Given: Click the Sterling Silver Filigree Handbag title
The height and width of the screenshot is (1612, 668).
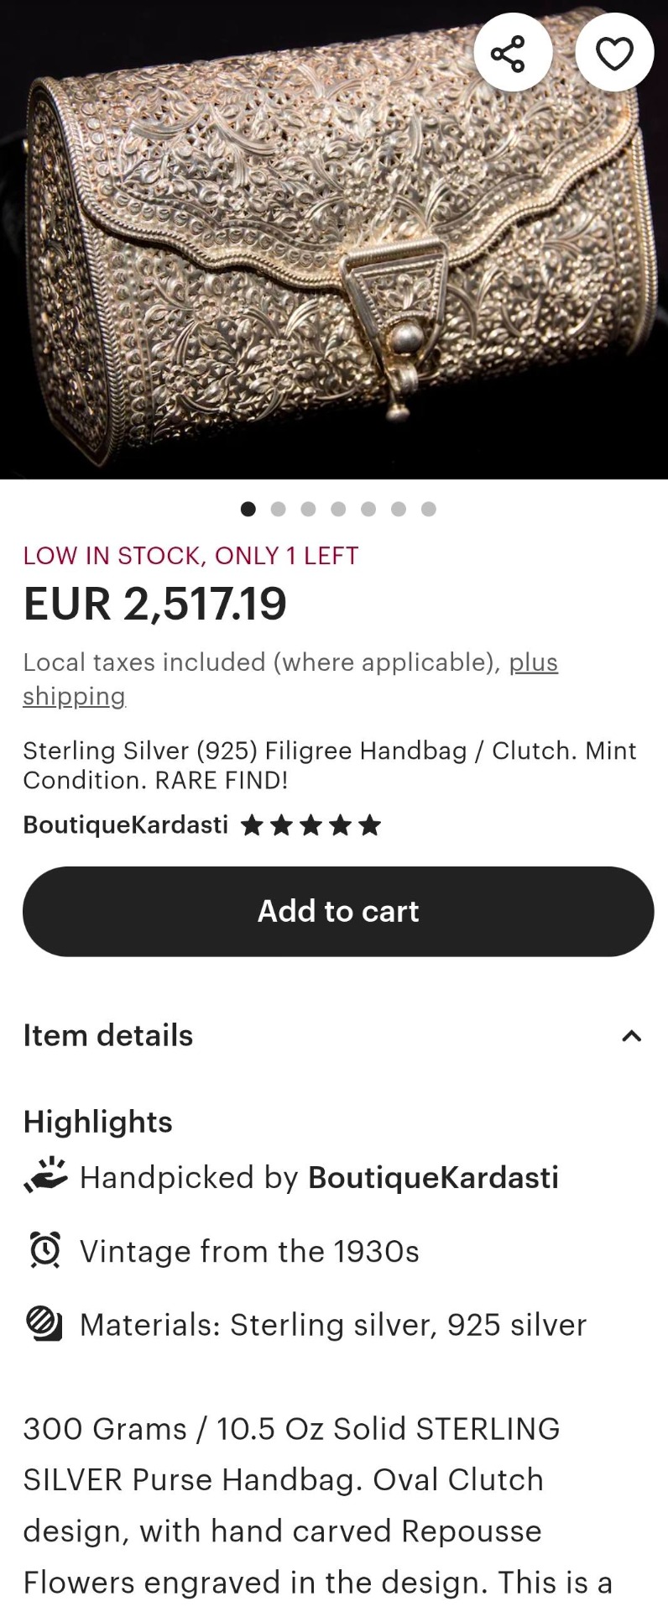Looking at the screenshot, I should [330, 765].
